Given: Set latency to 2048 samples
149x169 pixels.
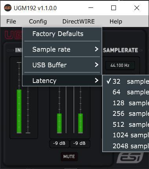Looking at the screenshot, I should point(126,146).
